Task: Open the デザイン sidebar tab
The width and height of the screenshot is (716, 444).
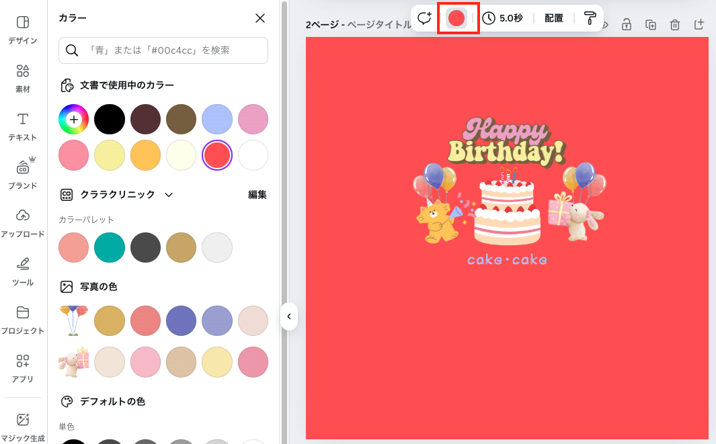Action: [x=23, y=30]
